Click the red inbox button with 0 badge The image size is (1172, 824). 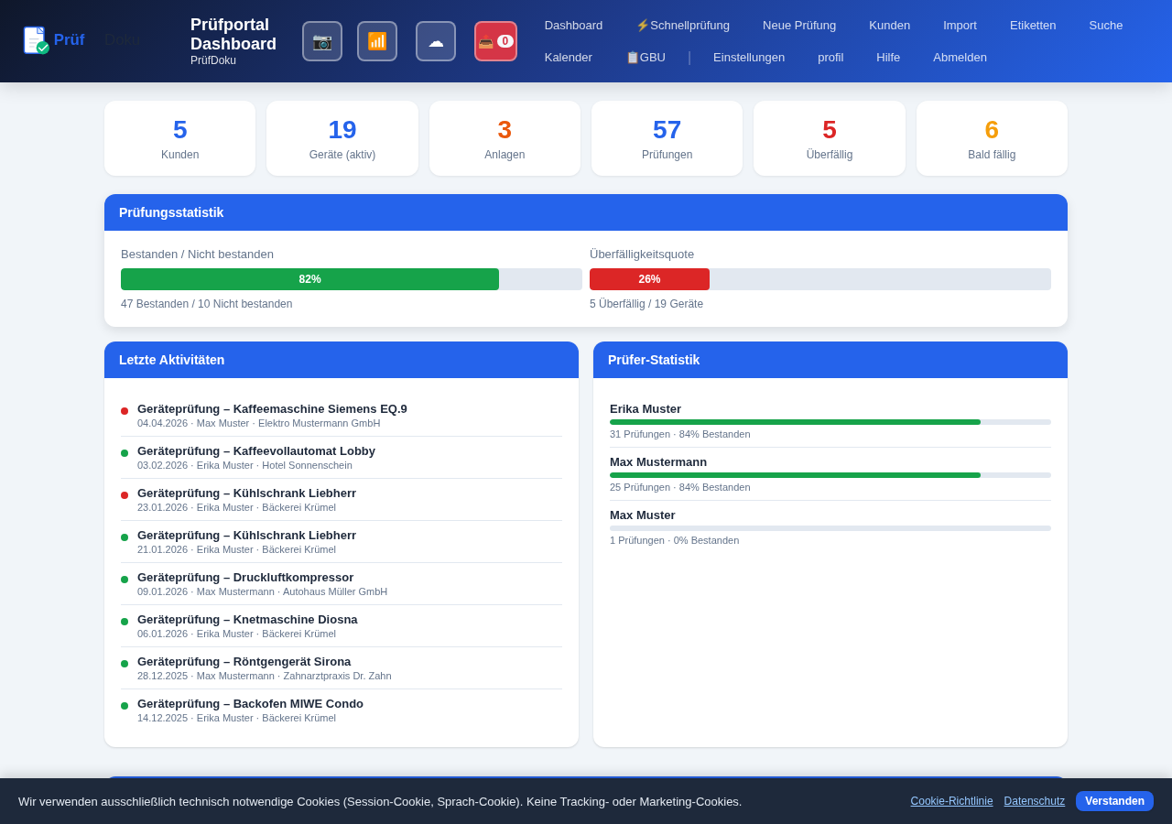click(x=495, y=41)
